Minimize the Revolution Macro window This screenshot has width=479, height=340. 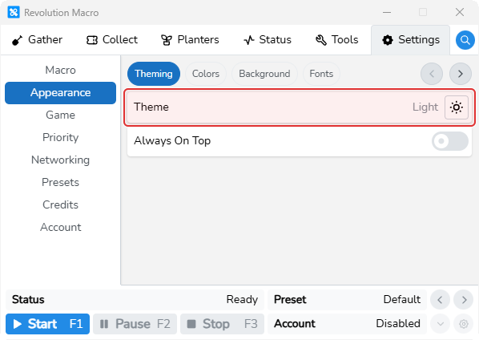387,13
